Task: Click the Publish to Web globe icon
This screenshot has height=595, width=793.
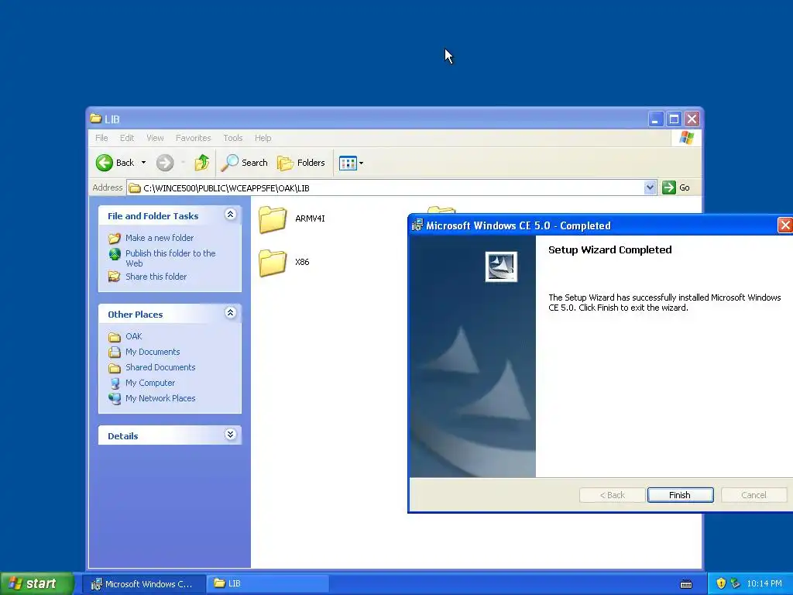Action: point(115,253)
